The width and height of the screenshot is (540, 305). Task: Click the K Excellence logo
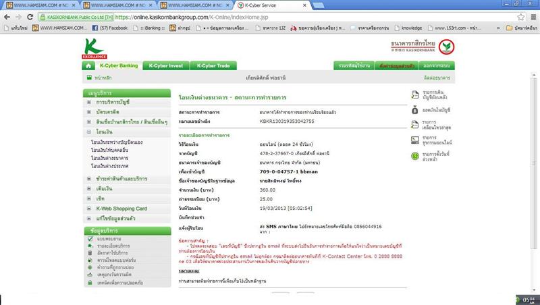(94, 49)
